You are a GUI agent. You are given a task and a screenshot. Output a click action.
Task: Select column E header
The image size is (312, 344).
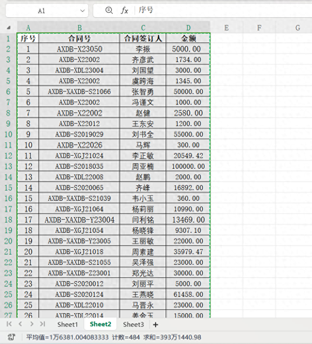coord(227,28)
